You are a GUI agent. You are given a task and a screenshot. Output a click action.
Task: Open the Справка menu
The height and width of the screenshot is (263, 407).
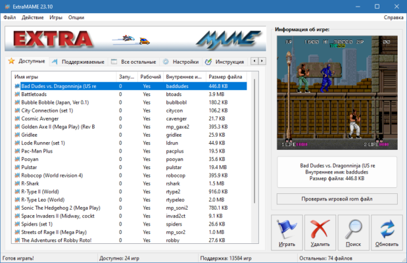click(x=393, y=17)
